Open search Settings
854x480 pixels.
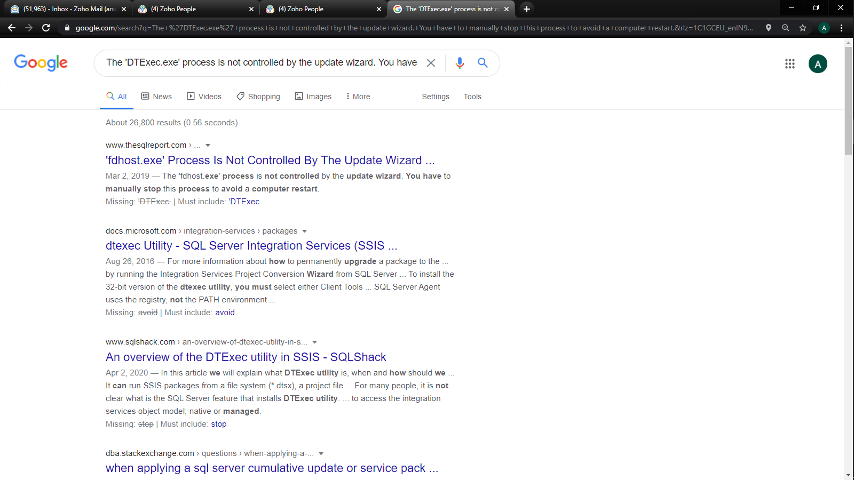pyautogui.click(x=436, y=97)
